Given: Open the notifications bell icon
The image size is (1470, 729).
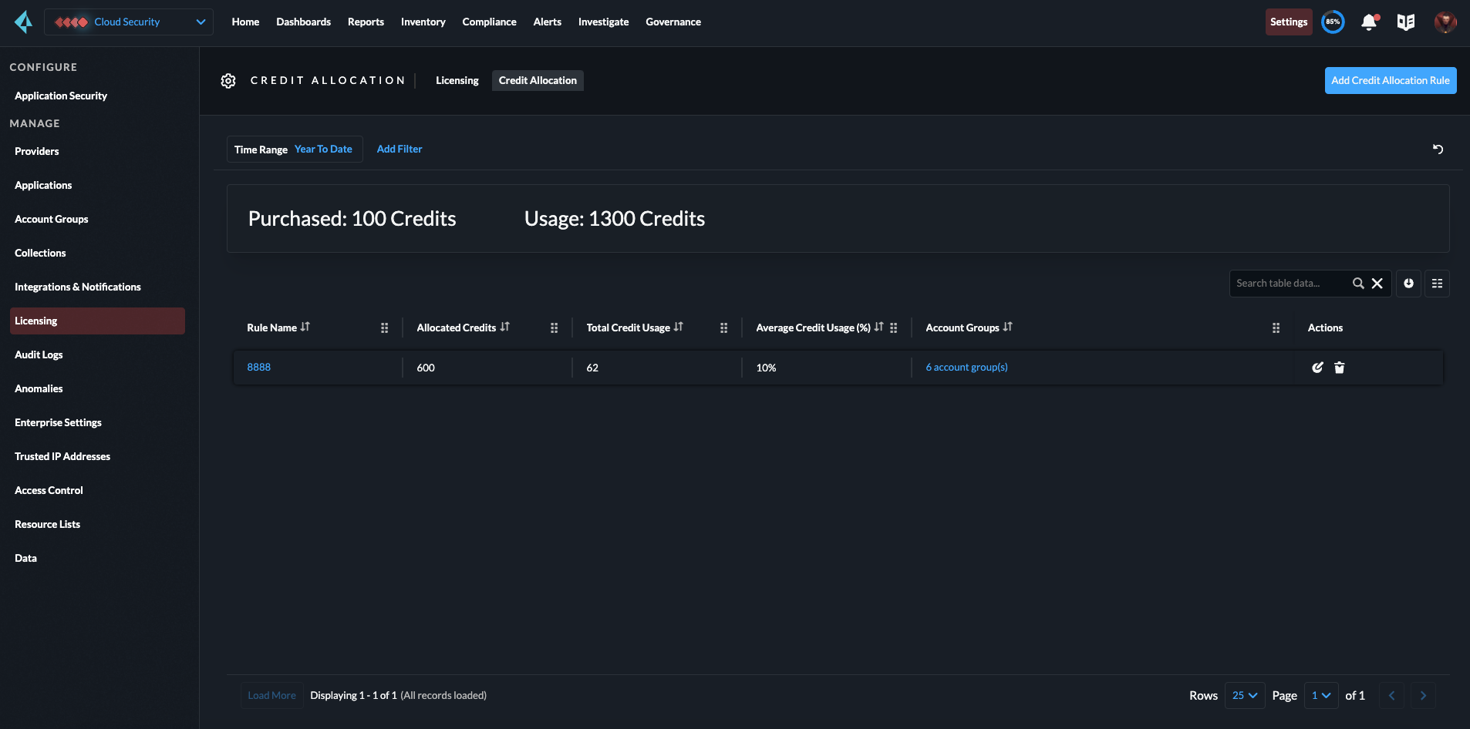Looking at the screenshot, I should 1369,22.
